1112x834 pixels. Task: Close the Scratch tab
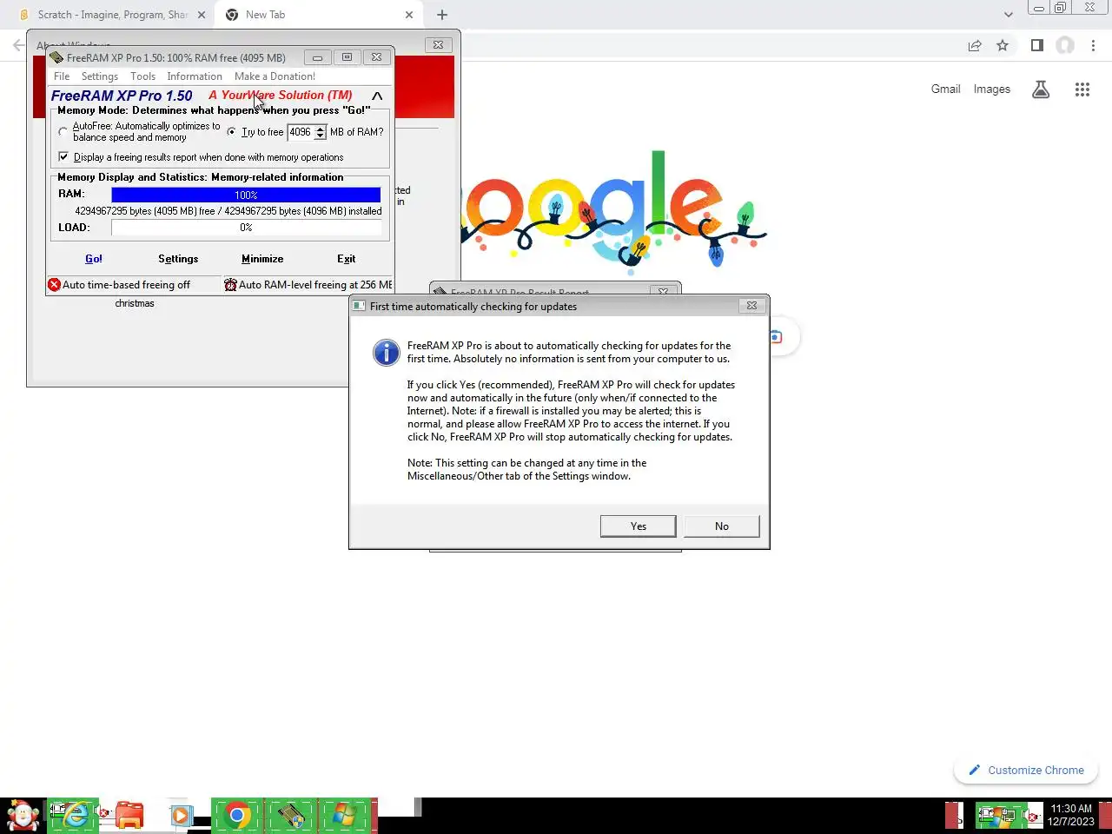click(x=202, y=15)
